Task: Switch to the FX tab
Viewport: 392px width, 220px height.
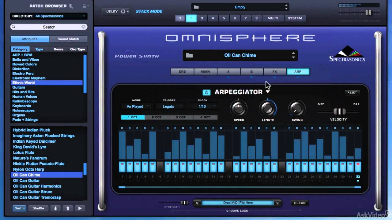Action: [x=275, y=71]
